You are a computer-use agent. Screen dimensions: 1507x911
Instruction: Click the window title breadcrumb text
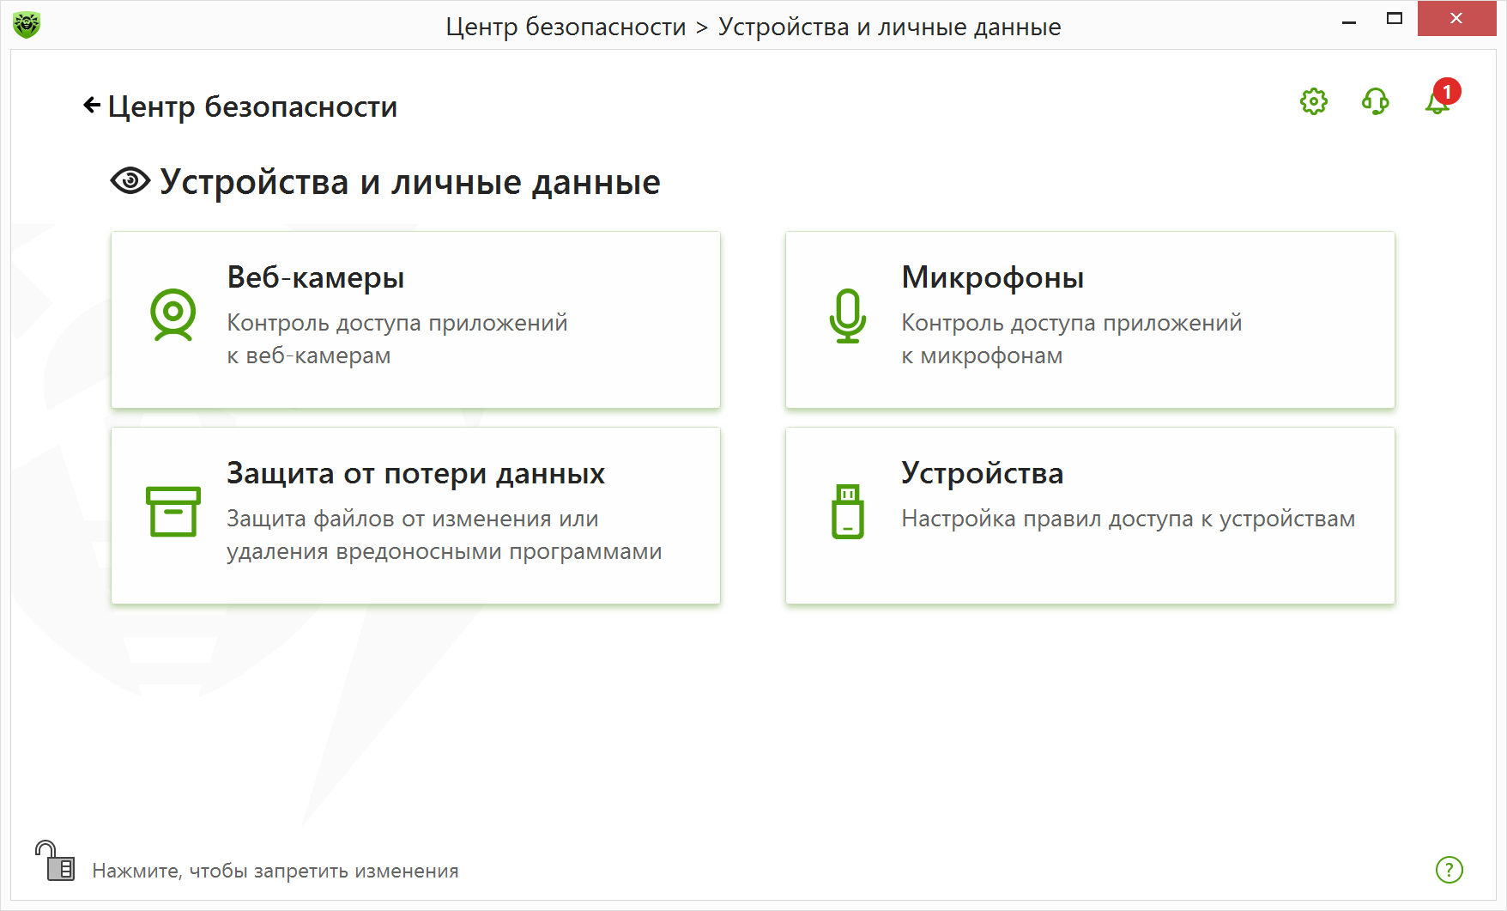753,27
